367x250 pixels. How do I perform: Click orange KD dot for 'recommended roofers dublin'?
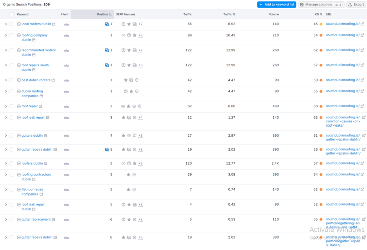pos(321,50)
